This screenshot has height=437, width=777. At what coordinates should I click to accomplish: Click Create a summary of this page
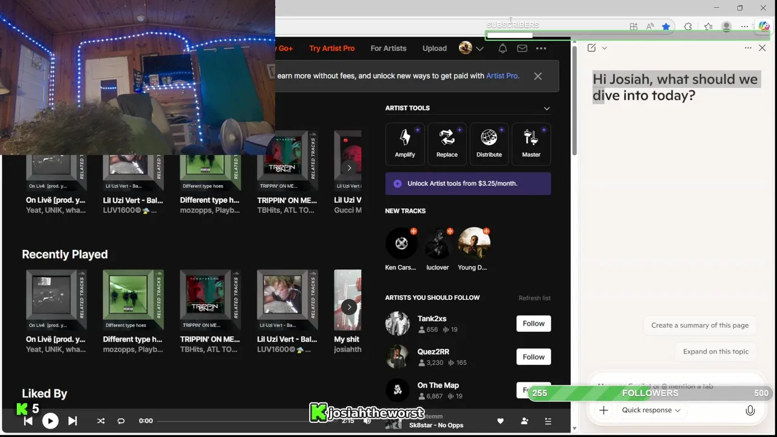(x=700, y=325)
